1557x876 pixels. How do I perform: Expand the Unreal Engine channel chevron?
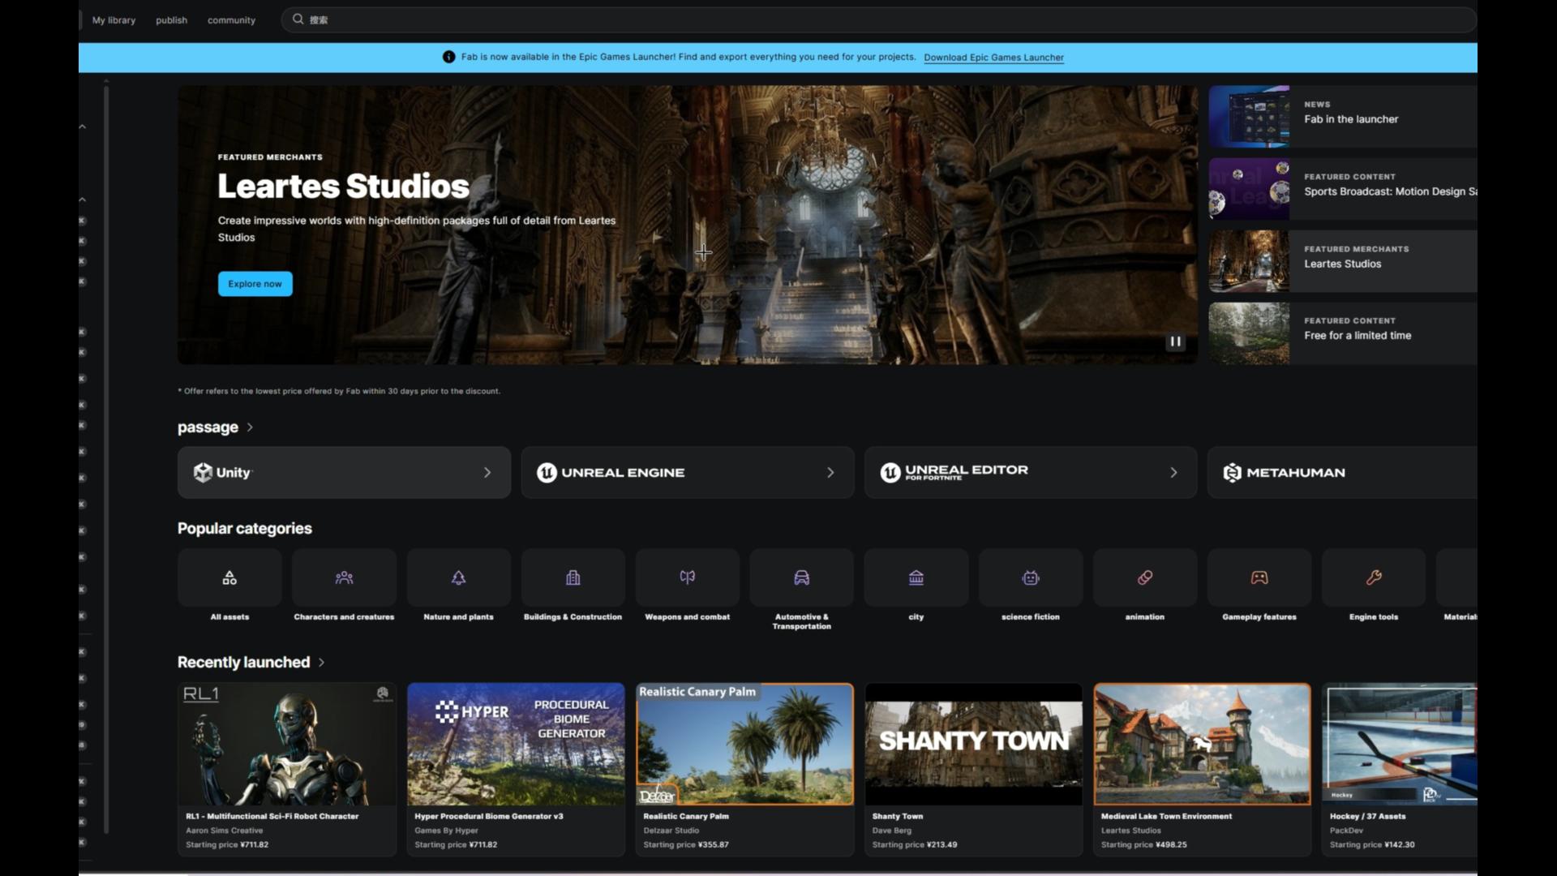pos(830,472)
